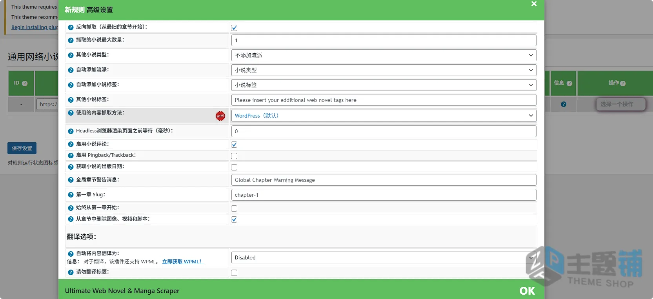The width and height of the screenshot is (653, 299).
Task: Open help icon beside 自动将内容翻译为
Action: point(71,254)
